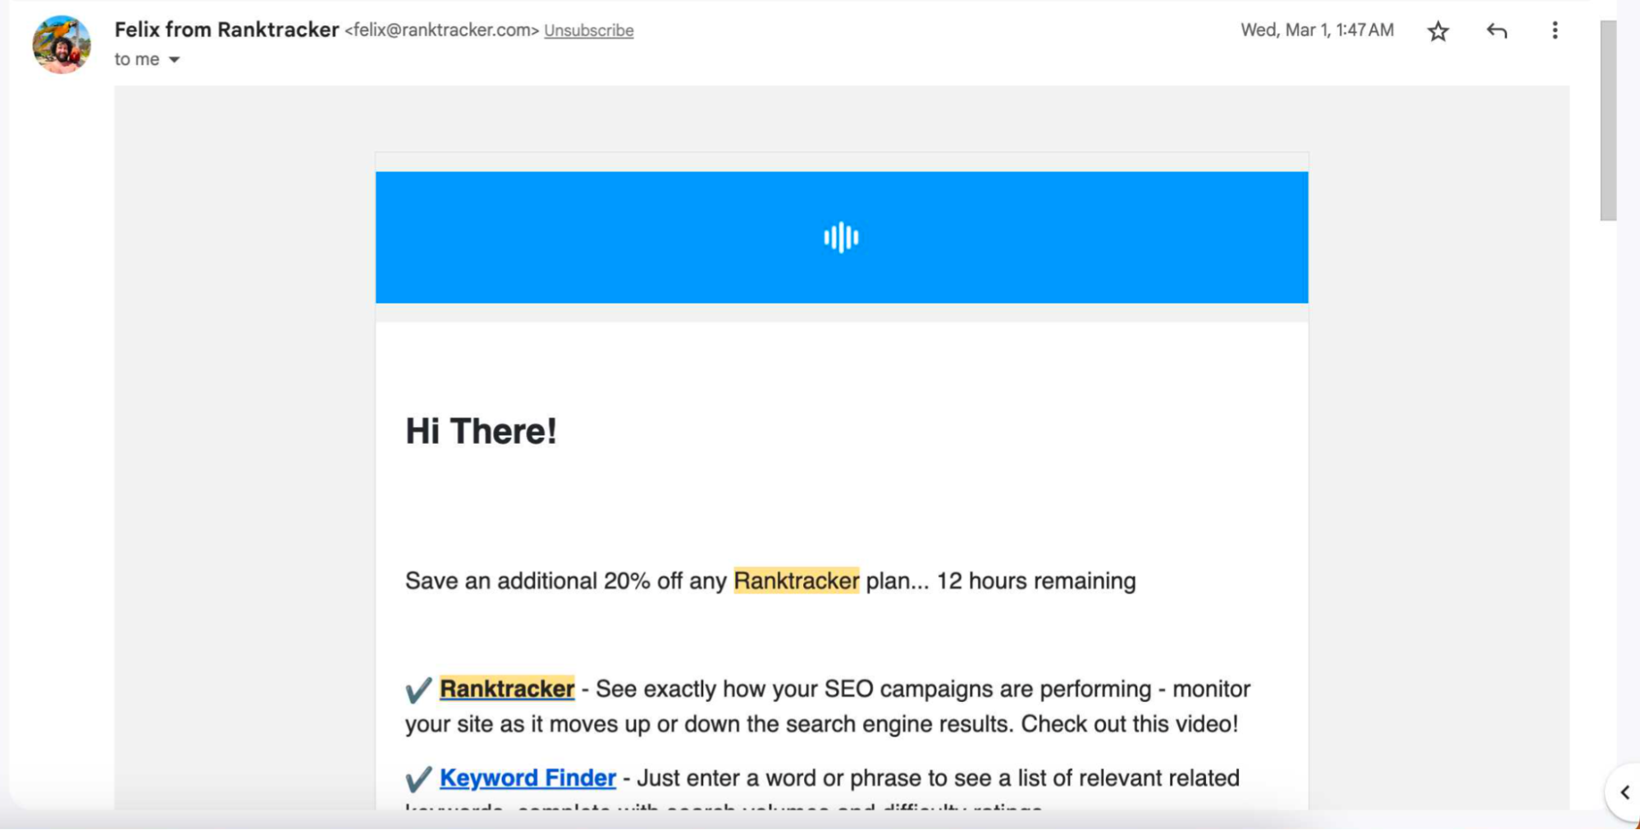Viewport: 1640px width, 830px height.
Task: Open the bold underlined Ranktracker link
Action: [x=507, y=689]
